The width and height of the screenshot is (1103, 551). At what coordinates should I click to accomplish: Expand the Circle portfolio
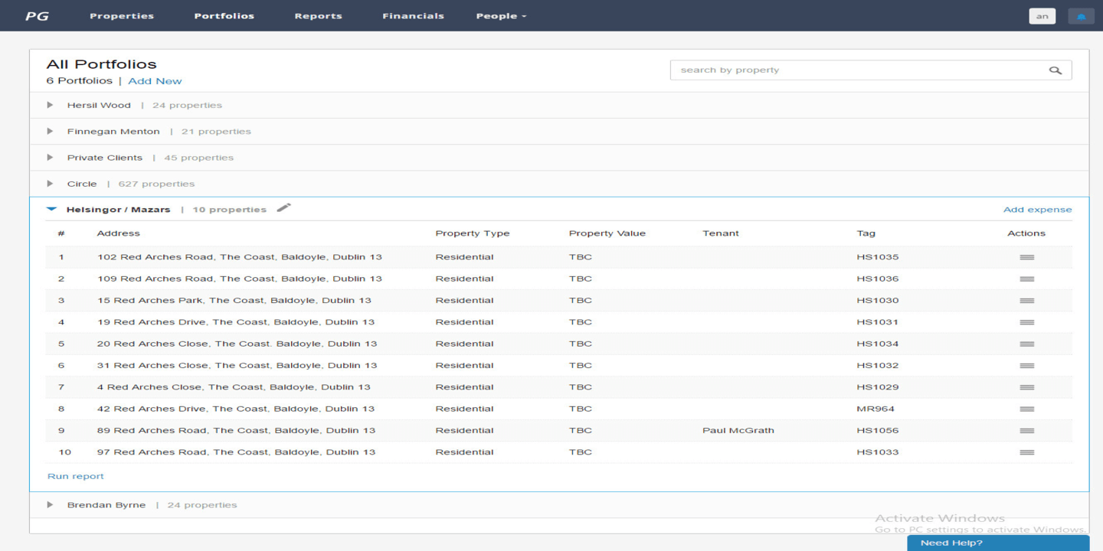click(x=50, y=184)
